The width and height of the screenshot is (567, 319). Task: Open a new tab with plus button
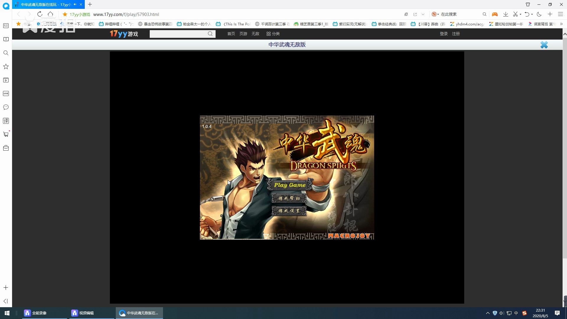(x=90, y=4)
